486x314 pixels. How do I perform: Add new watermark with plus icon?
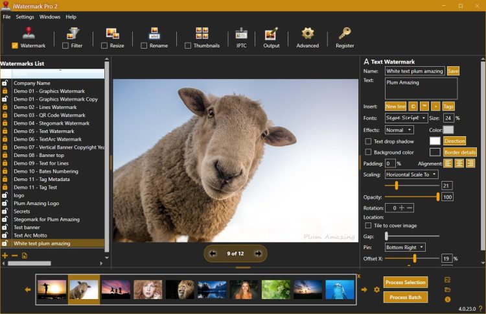(x=5, y=256)
